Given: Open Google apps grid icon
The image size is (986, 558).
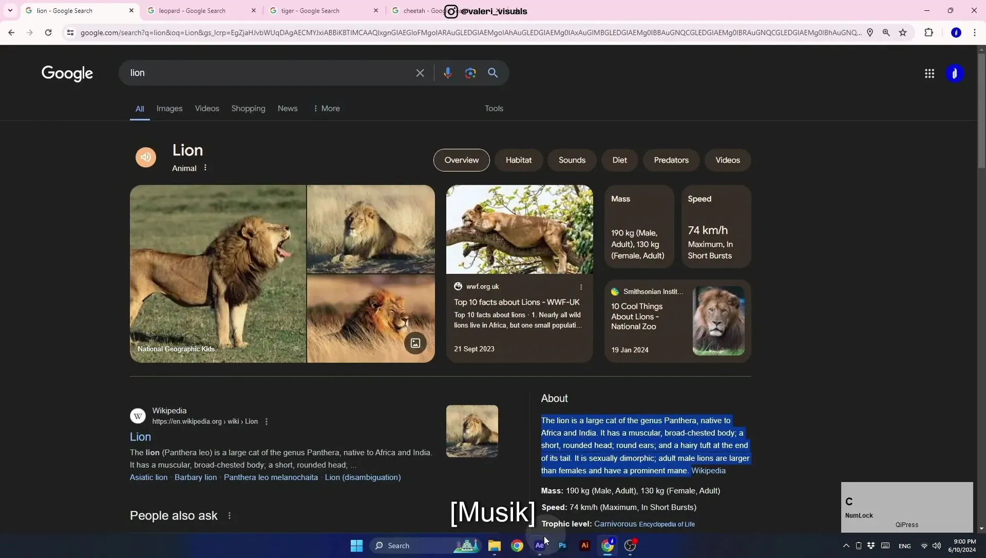Looking at the screenshot, I should click(x=930, y=73).
